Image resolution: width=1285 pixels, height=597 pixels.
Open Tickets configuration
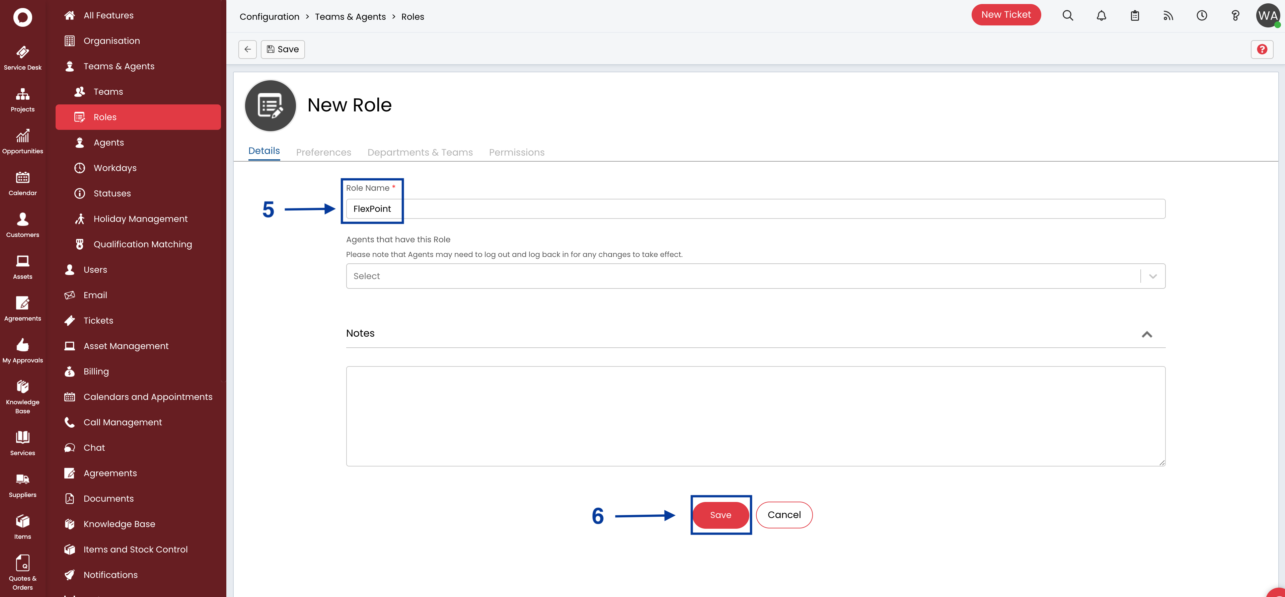coord(138,321)
